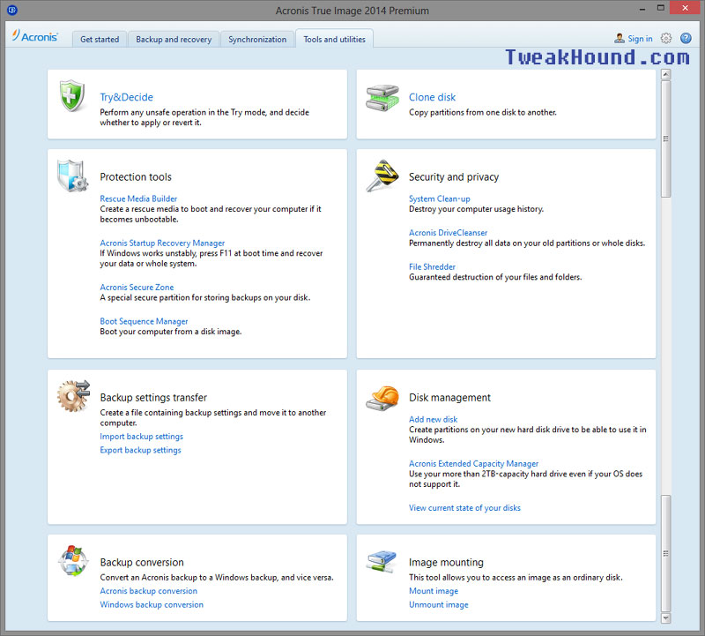Open Acronis Startup Recovery Manager
Viewport: 705px width, 636px height.
[x=162, y=243]
